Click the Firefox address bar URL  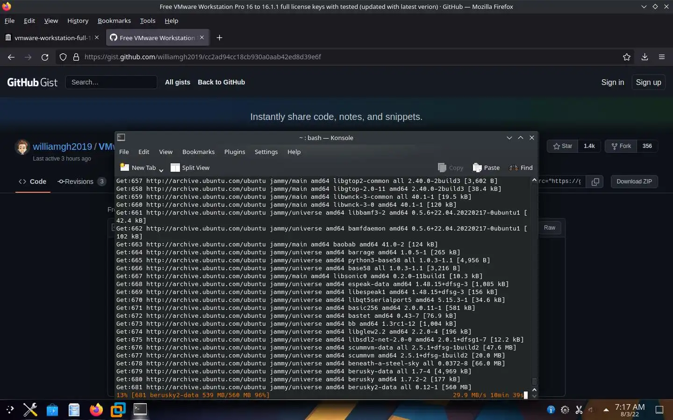click(203, 57)
